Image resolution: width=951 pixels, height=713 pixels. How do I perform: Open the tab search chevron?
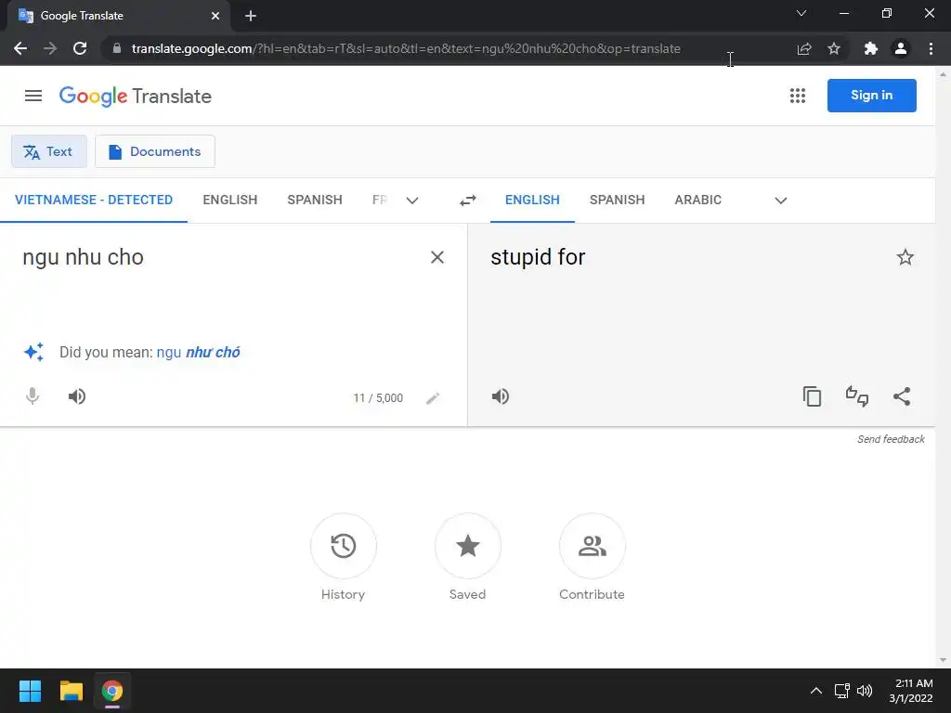coord(801,13)
